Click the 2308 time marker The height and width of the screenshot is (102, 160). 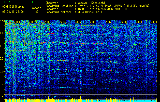[x=124, y=22]
